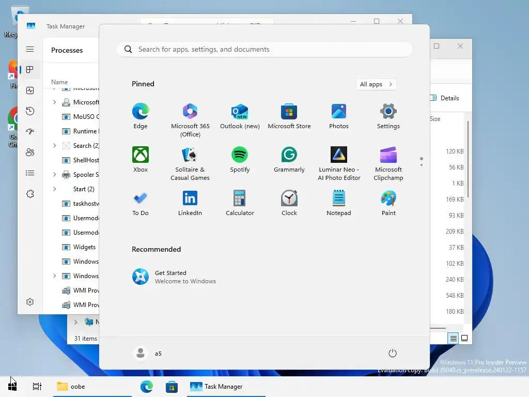The height and width of the screenshot is (397, 529).
Task: Open the Paint app
Action: tap(388, 203)
